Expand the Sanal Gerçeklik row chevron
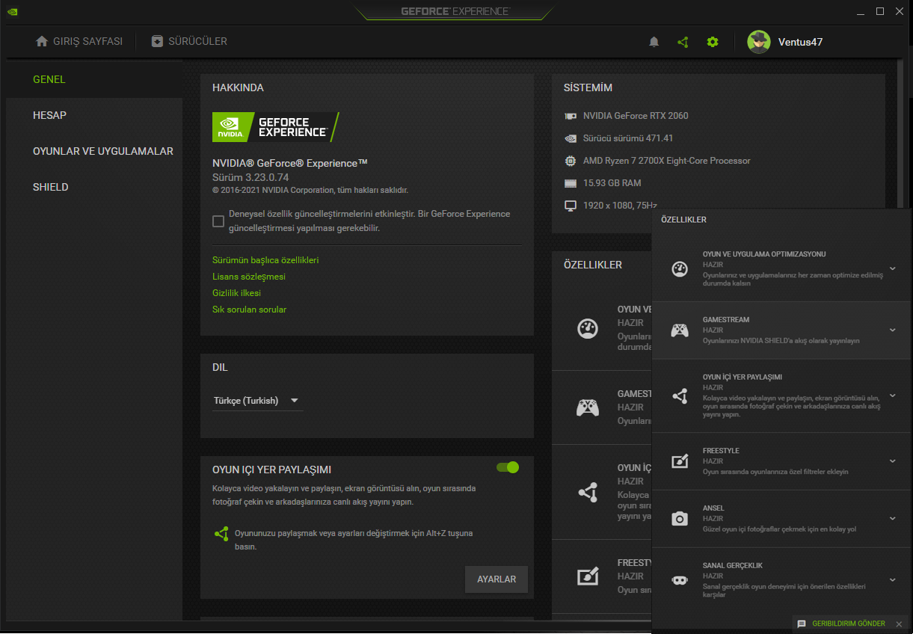This screenshot has width=913, height=634. [892, 579]
